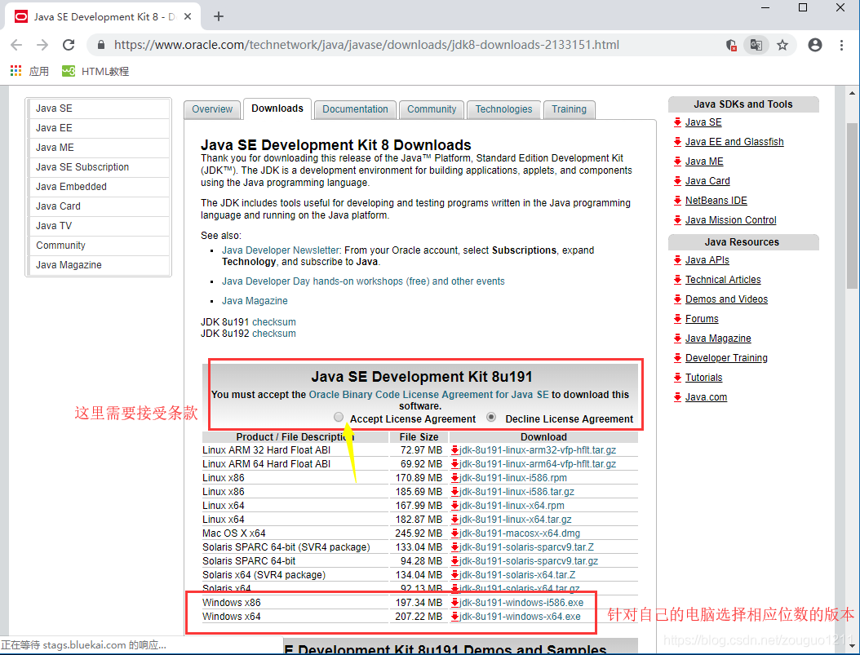This screenshot has width=860, height=655.
Task: Click download icon for jdk-8u191-macosx-x64.dmg
Action: pos(454,533)
